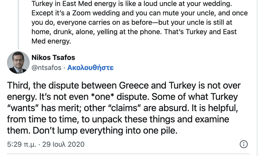Click the 29 Ιουλ 2020 date

point(63,144)
